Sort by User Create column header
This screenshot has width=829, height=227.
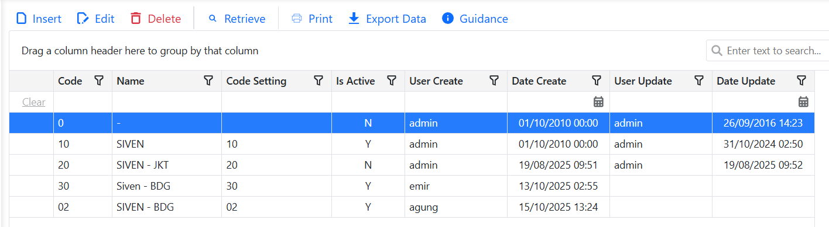click(436, 81)
